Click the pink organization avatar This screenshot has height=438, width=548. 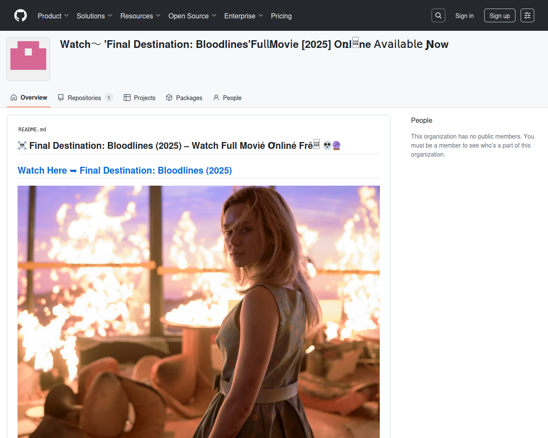(x=28, y=59)
